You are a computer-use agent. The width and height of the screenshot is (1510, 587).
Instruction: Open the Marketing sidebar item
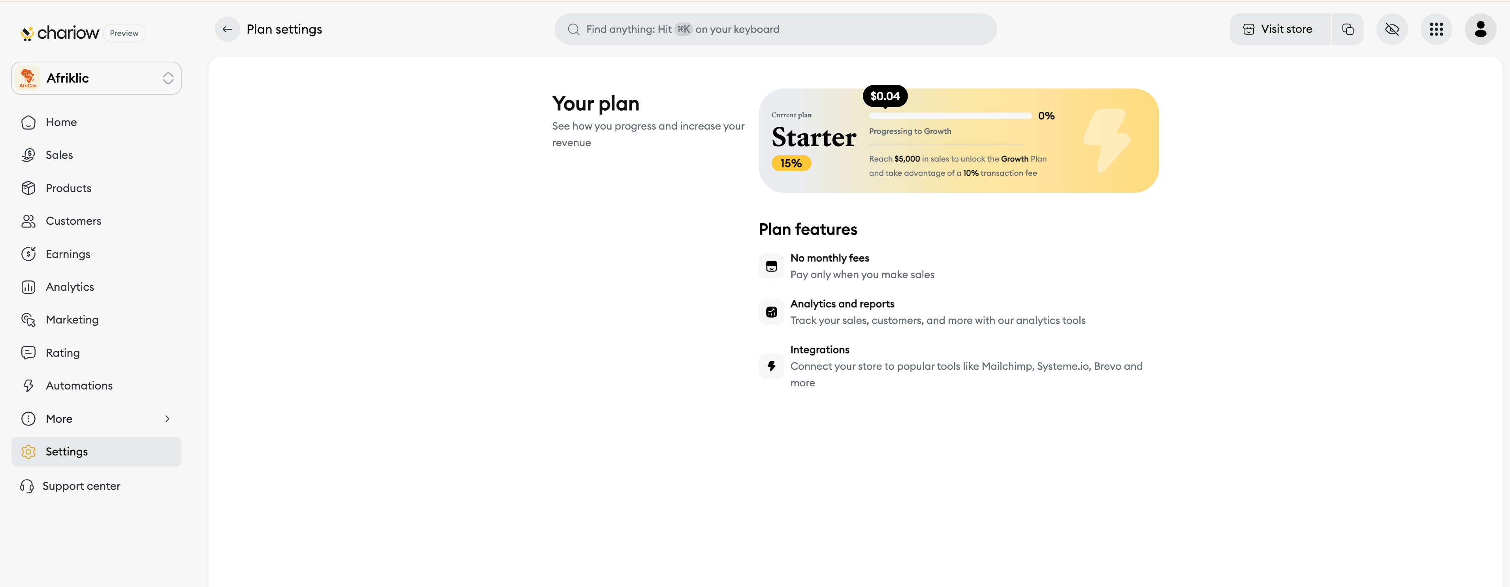72,320
